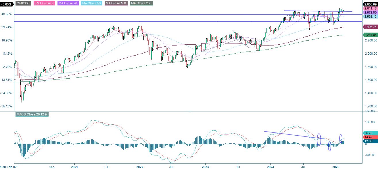Click the -50.00 MACD axis value

370,155
